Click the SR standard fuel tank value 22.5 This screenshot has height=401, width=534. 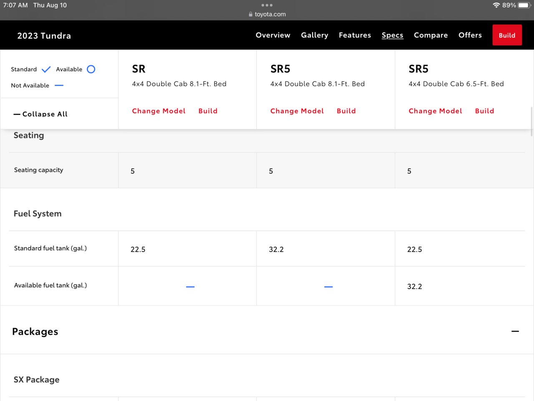click(138, 249)
